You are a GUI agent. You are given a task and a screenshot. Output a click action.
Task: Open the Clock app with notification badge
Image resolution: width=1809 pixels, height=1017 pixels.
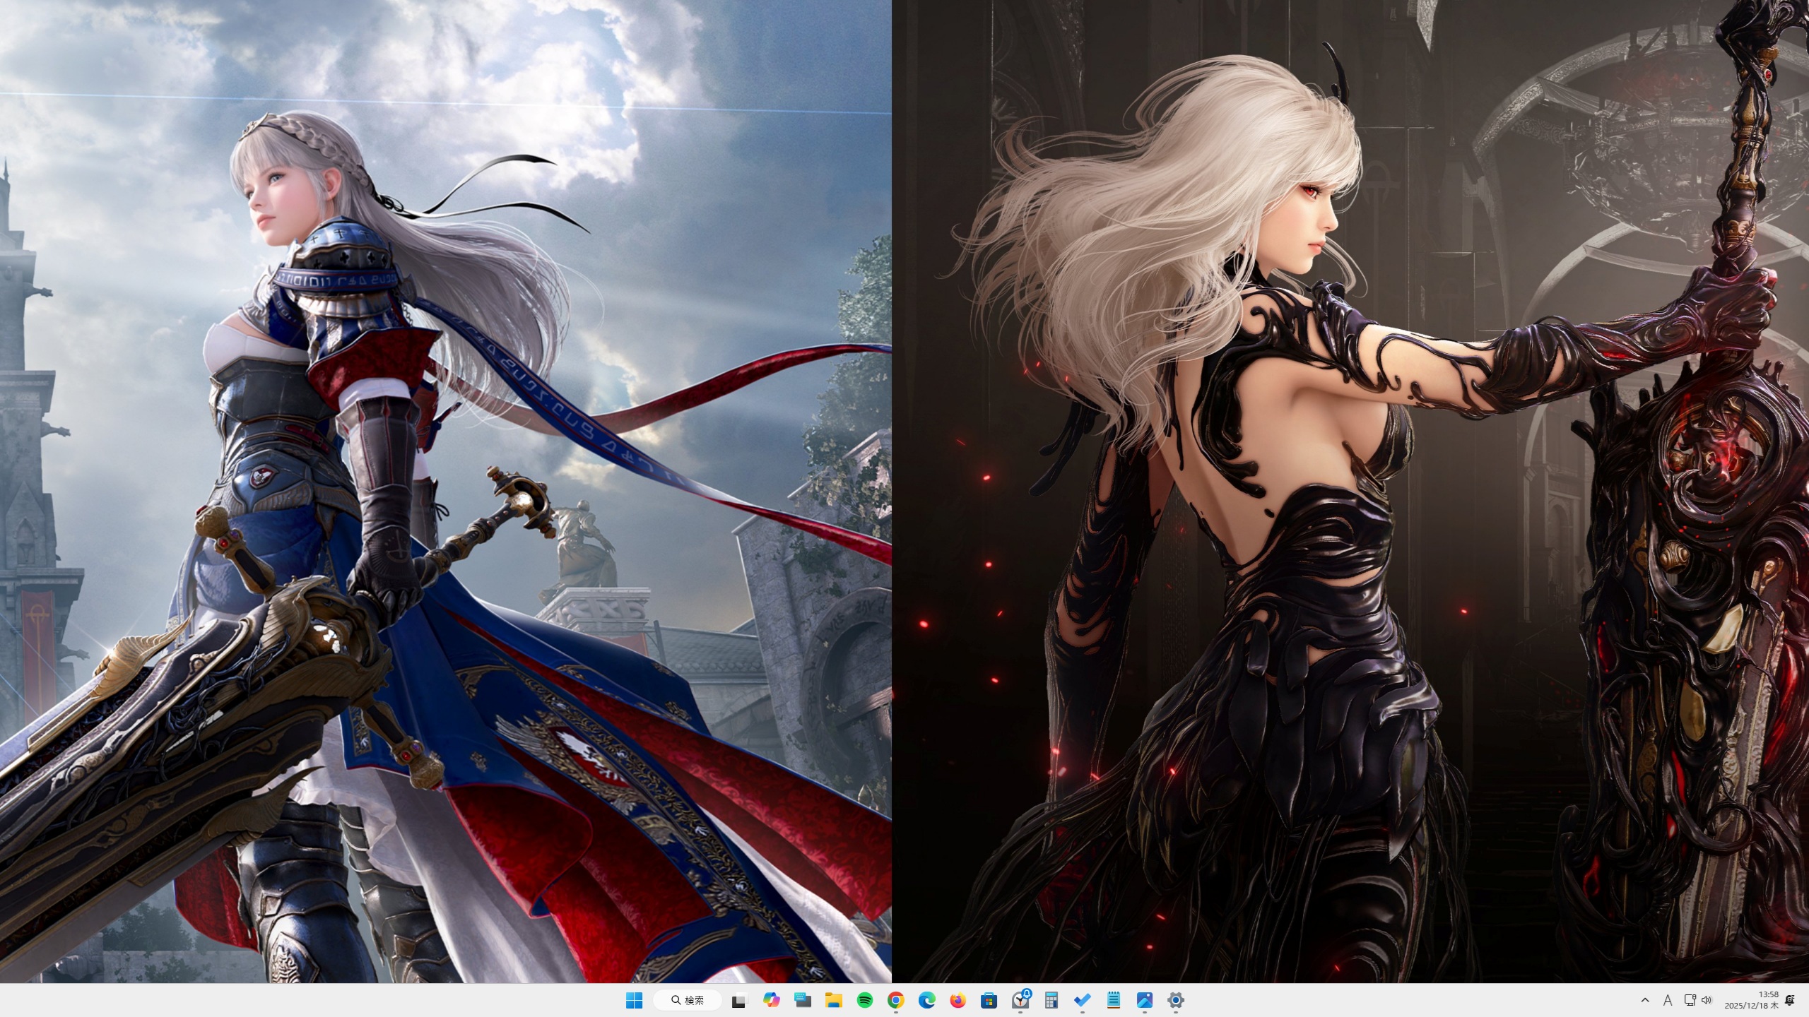coord(1020,1000)
